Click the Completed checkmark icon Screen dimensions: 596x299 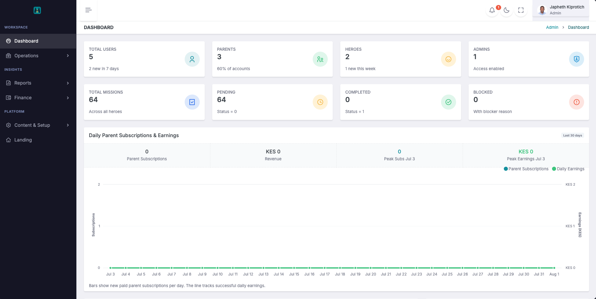pos(449,102)
